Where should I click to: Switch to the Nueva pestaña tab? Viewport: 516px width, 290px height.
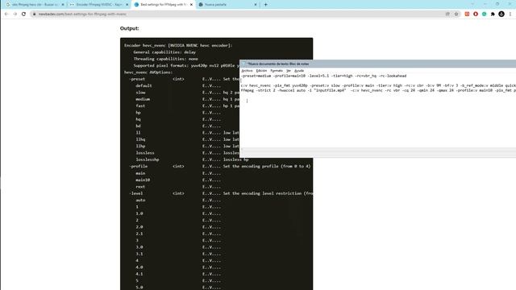227,5
